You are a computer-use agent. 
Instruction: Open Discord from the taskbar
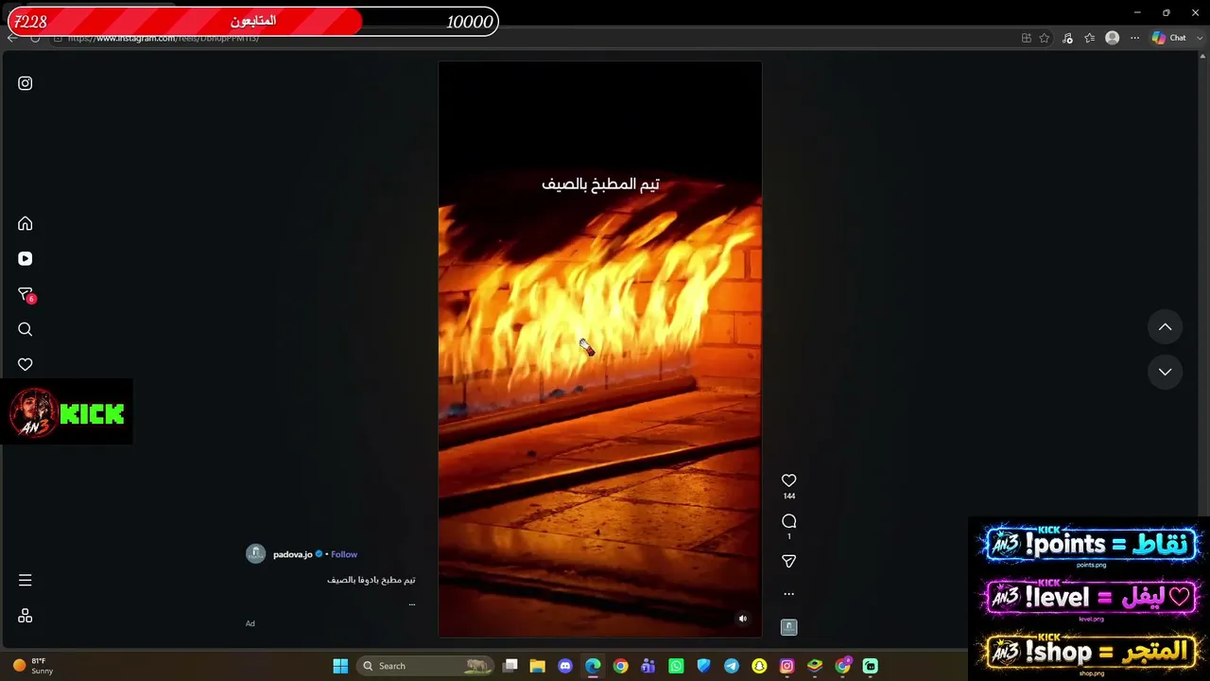click(565, 666)
